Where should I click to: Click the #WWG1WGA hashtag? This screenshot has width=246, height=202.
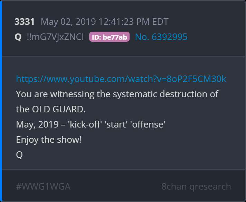pos(43,186)
